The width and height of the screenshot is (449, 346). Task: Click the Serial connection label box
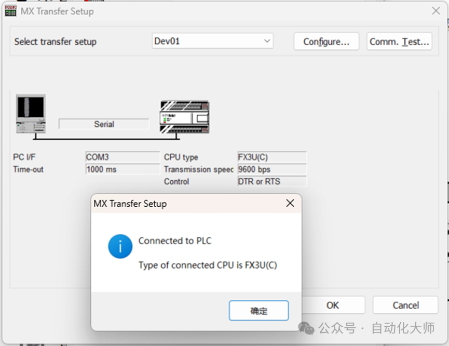pos(104,124)
